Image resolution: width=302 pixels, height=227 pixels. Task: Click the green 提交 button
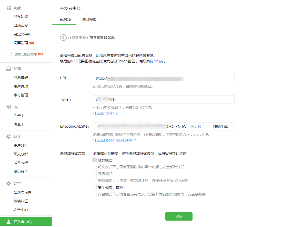coord(179,216)
